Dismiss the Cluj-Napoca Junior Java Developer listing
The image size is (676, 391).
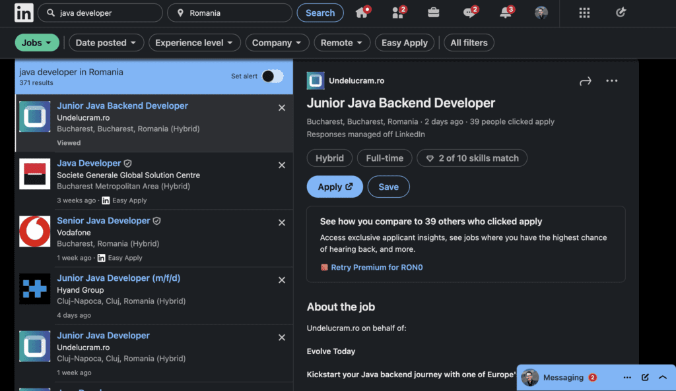click(281, 338)
